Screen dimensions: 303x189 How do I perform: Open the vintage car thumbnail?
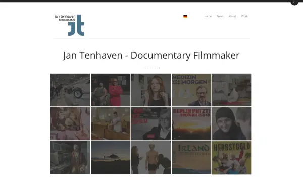click(70, 90)
